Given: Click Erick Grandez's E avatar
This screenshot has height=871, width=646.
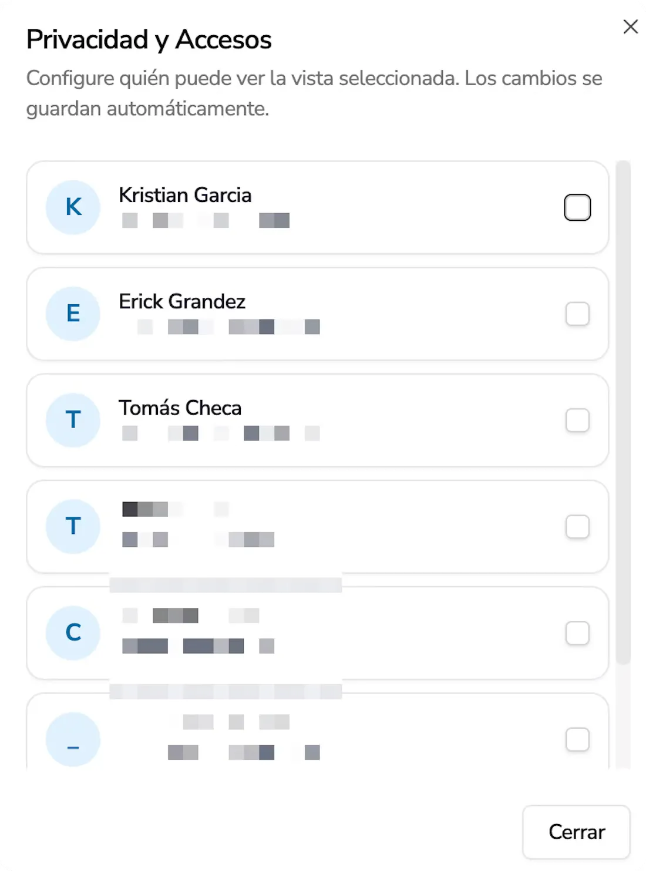Looking at the screenshot, I should [x=73, y=314].
